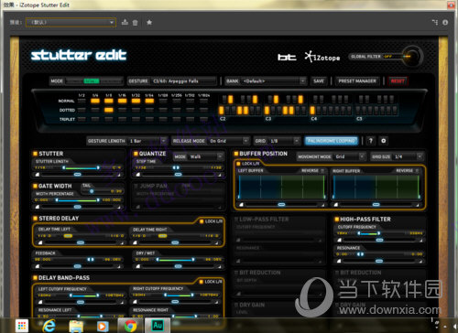Expand the Gesture Length dropdown
The image size is (458, 333).
[147, 141]
